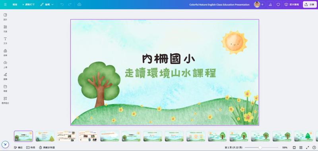318x151 pixels.
Task: Start presentation with 展示簡報 button
Action: point(292,4)
